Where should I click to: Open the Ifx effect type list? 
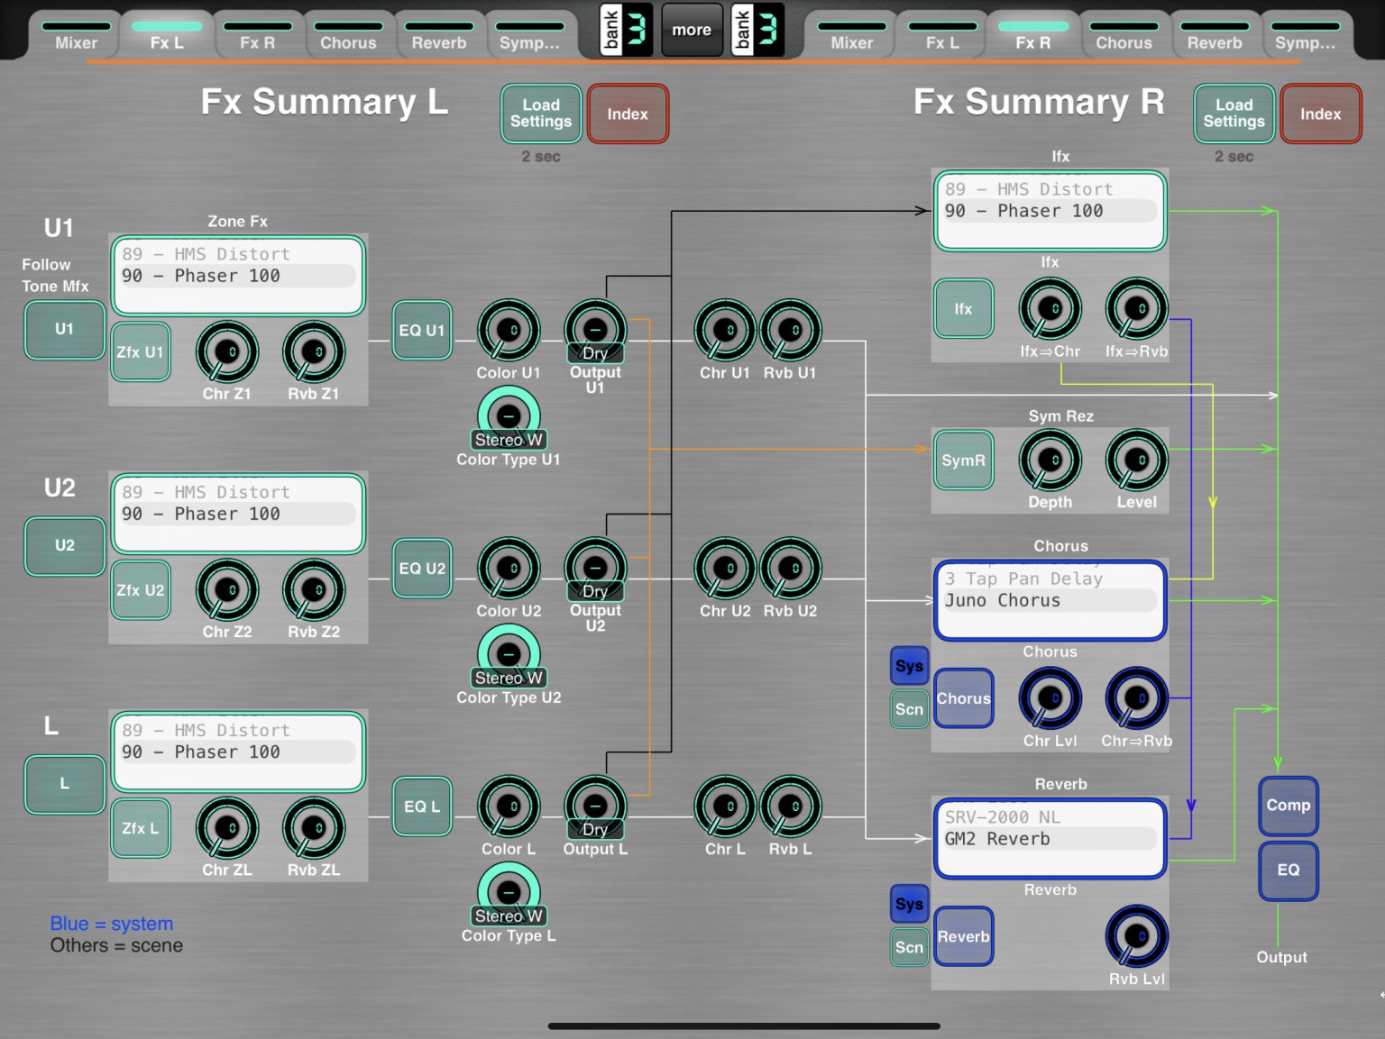click(x=1050, y=211)
